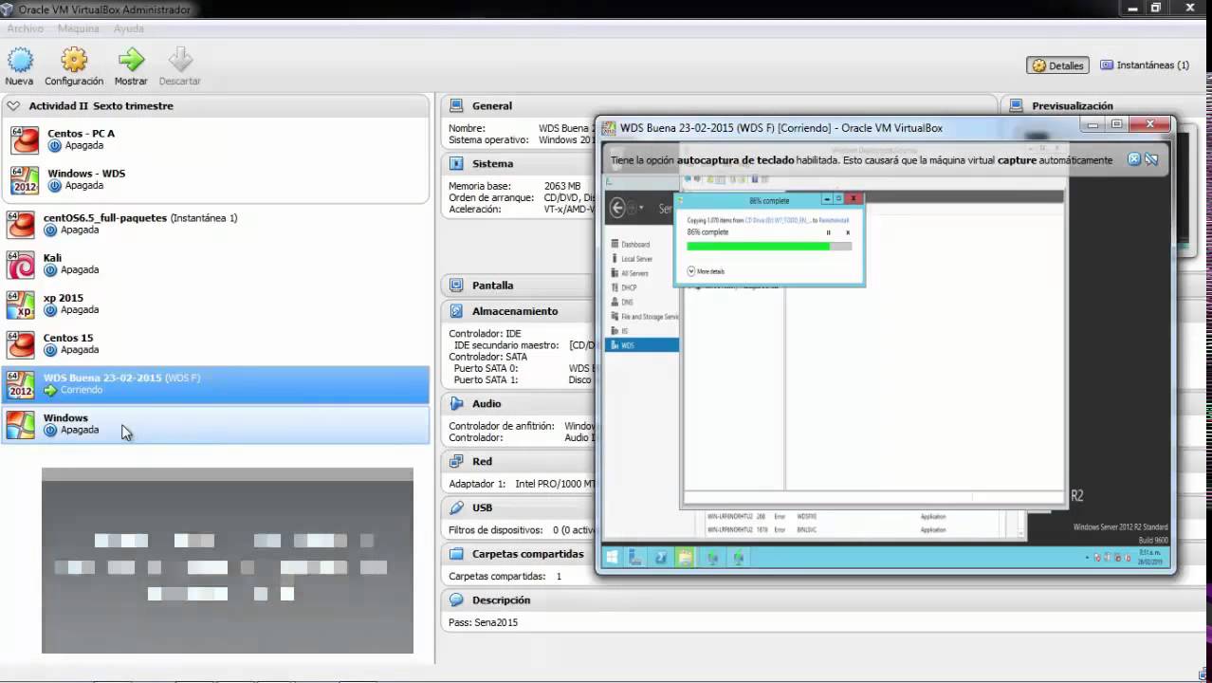Open the Ayuda menu

pos(129,28)
